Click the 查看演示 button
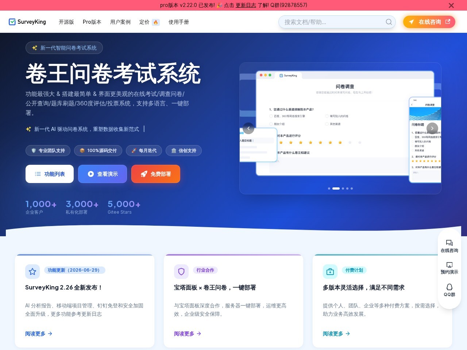The height and width of the screenshot is (350, 467). (x=103, y=174)
